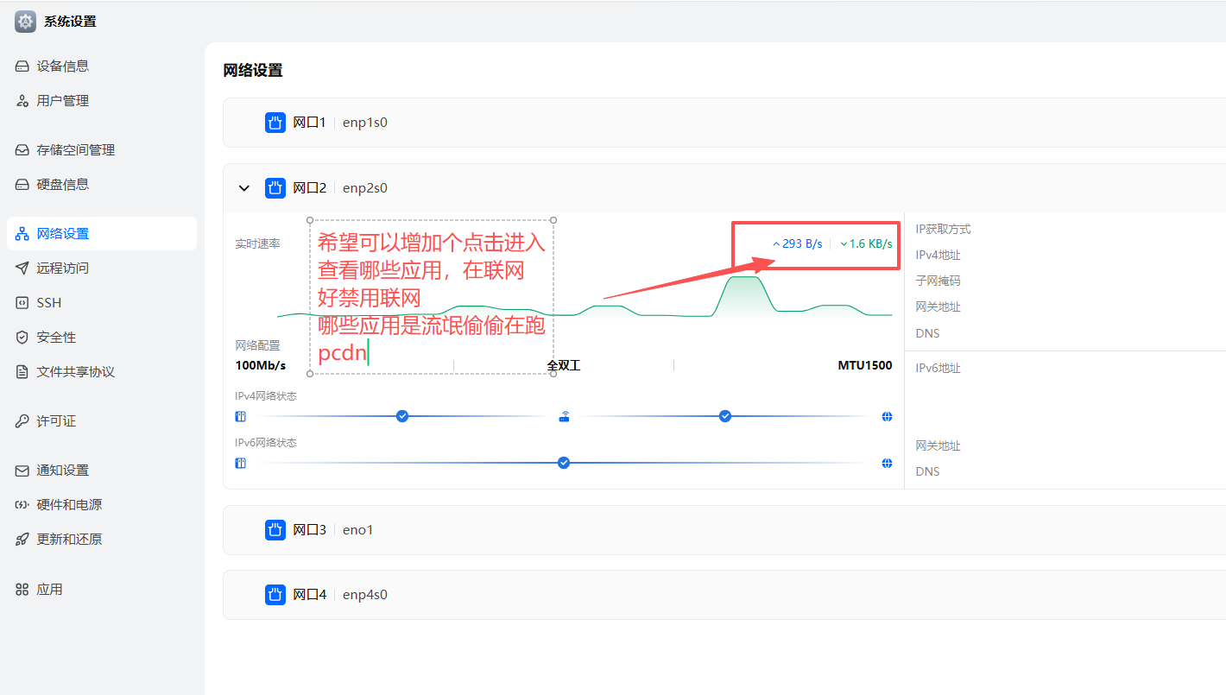Click the 网络配置 label
The width and height of the screenshot is (1226, 695).
pyautogui.click(x=257, y=345)
